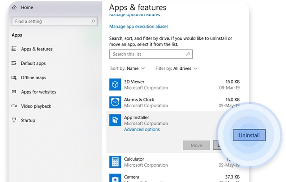
Task: Select App Installer entry name
Action: (x=136, y=118)
